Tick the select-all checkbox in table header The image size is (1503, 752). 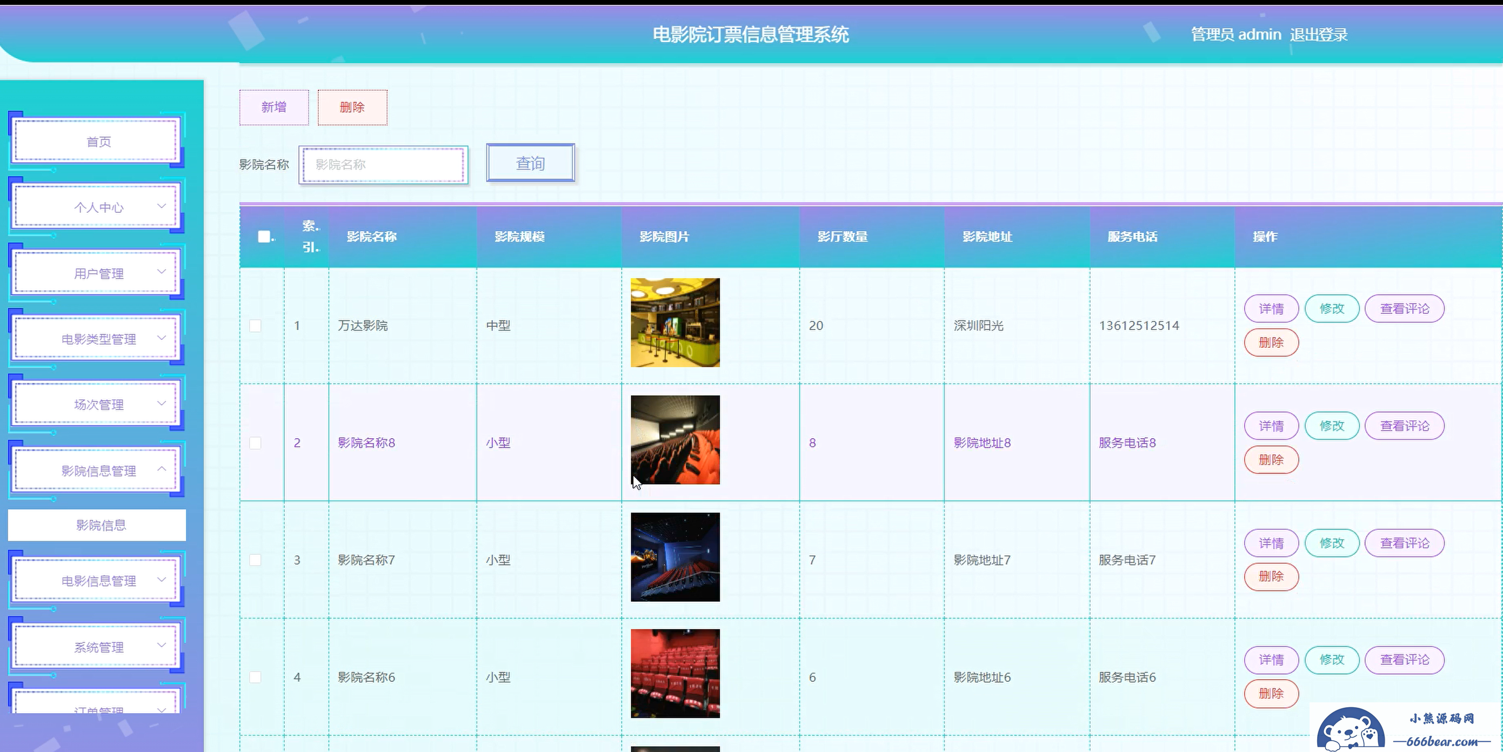tap(264, 236)
